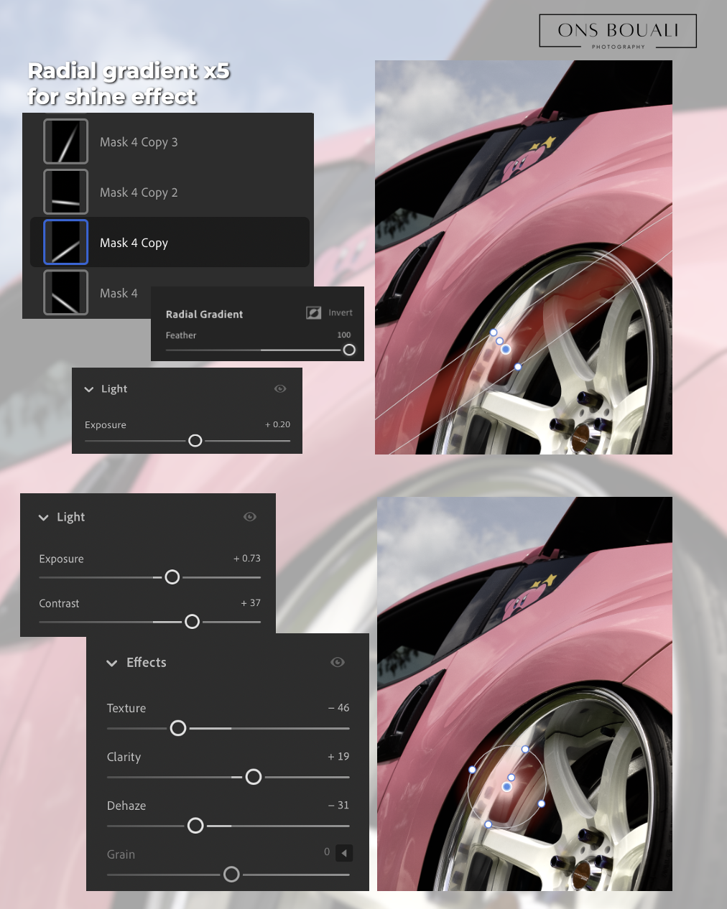Click the Grain value 0
Screen dimensions: 727x909
[x=327, y=852]
